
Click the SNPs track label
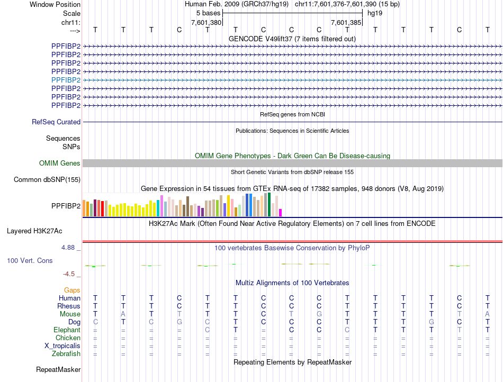pos(71,147)
